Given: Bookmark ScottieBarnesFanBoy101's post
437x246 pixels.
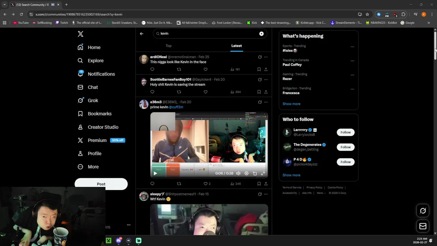Looking at the screenshot, I should pyautogui.click(x=259, y=92).
